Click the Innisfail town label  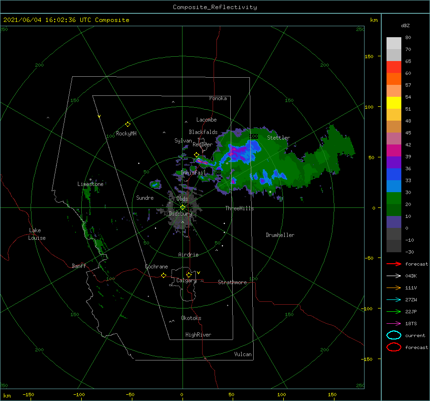point(193,173)
